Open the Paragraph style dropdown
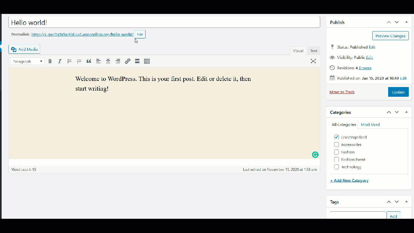Viewport: 414px width, 233px height. pos(27,61)
